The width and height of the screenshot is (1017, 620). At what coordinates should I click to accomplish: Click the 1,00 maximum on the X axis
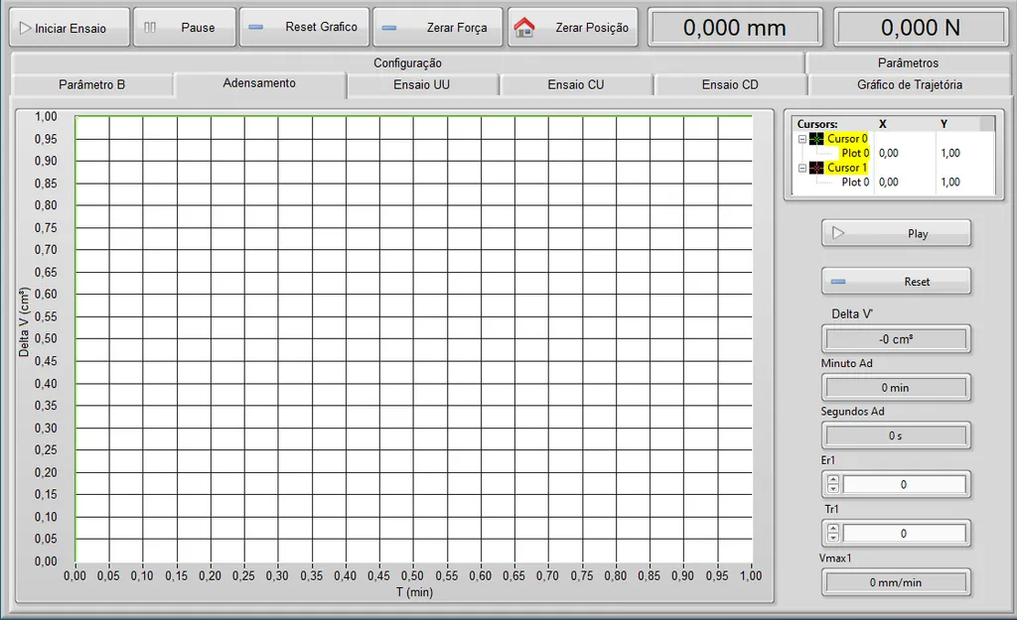click(x=751, y=575)
